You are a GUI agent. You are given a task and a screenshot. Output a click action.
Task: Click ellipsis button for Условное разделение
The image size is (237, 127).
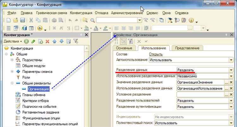[226, 95]
